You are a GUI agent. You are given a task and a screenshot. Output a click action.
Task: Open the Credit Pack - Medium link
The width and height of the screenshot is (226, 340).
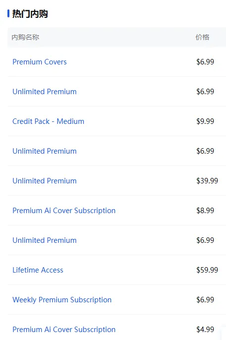tap(48, 121)
